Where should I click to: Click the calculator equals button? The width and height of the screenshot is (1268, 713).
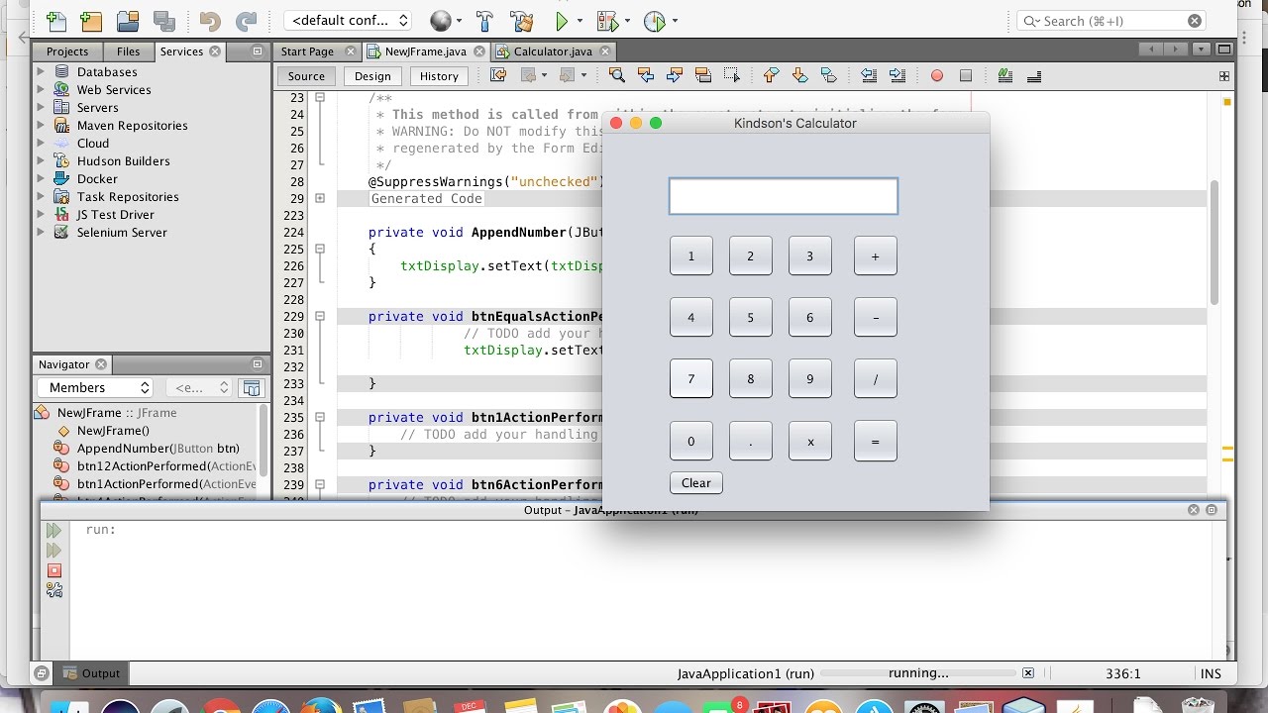pyautogui.click(x=875, y=441)
